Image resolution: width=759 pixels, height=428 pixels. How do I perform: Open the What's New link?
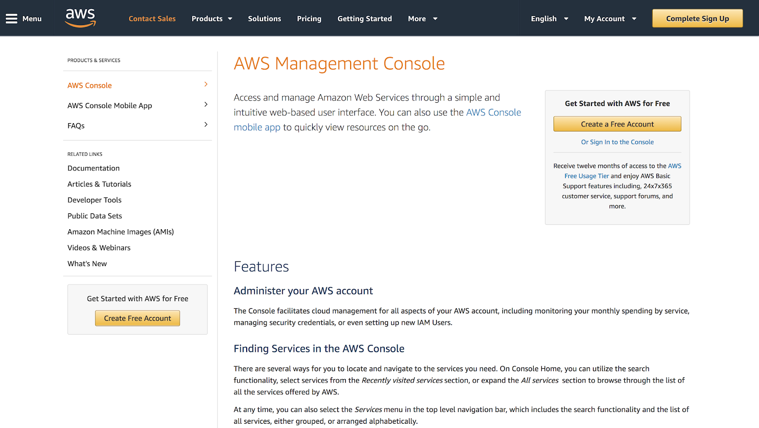pyautogui.click(x=87, y=264)
